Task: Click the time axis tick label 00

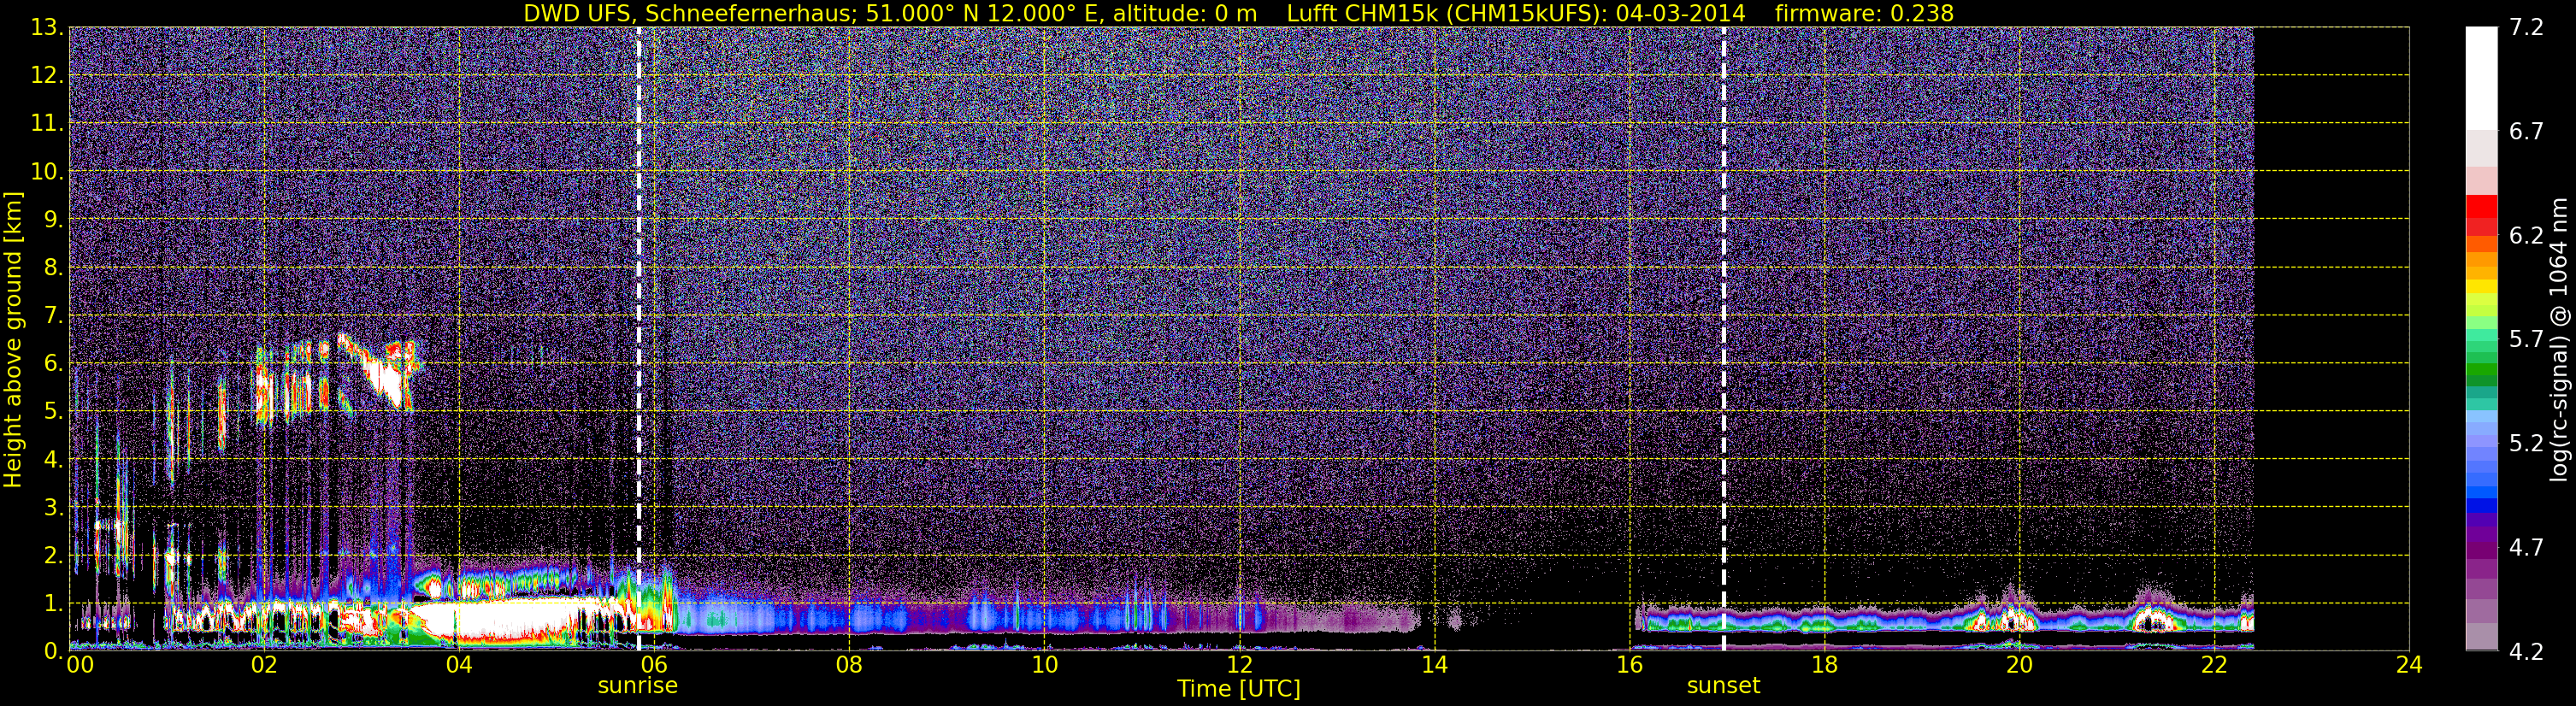Action: 80,666
